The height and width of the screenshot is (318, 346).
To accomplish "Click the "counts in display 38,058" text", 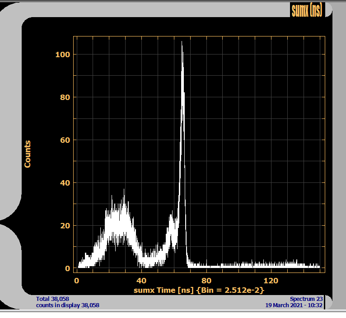I will (67, 305).
